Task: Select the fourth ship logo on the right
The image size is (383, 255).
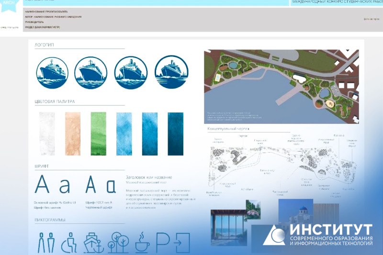Action: (169, 72)
